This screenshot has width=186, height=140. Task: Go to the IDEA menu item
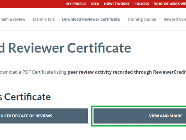pyautogui.click(x=95, y=4)
